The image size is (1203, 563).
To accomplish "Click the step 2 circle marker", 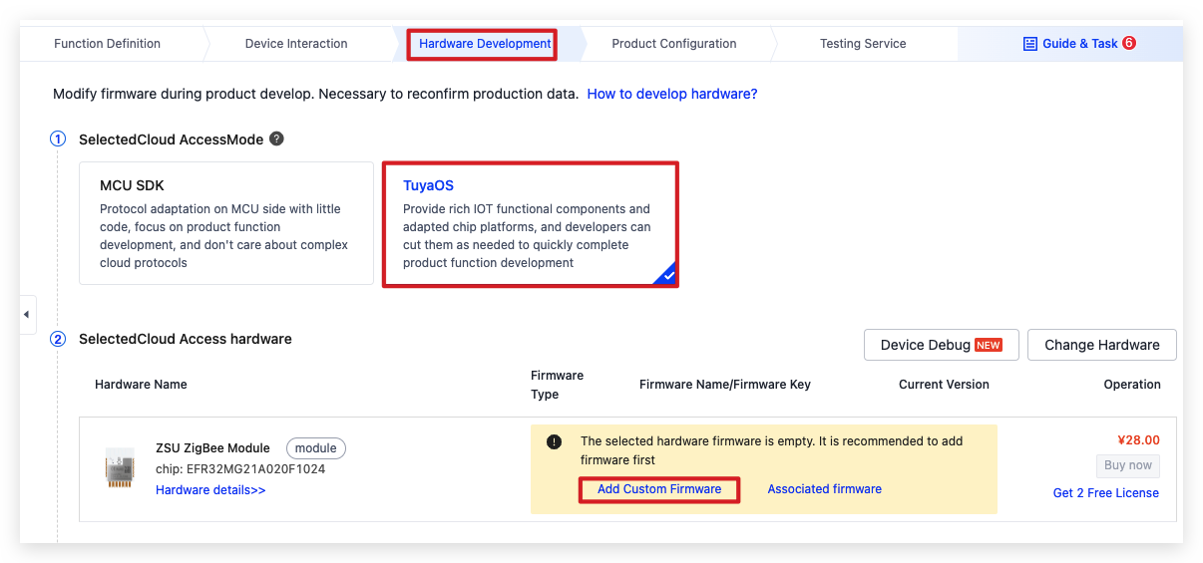I will click(x=58, y=339).
